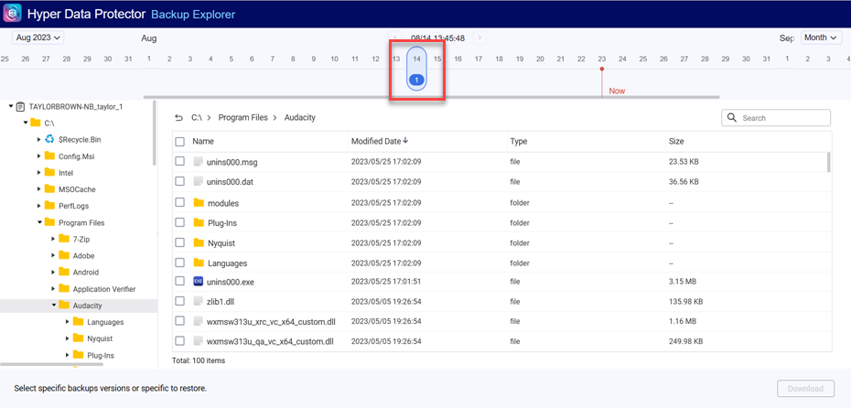Click the folder tree horizontal scrollbar
The height and width of the screenshot is (408, 851).
[x=51, y=364]
